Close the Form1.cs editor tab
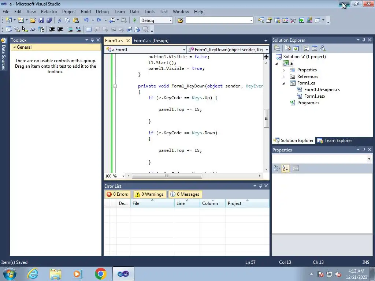 tap(128, 40)
